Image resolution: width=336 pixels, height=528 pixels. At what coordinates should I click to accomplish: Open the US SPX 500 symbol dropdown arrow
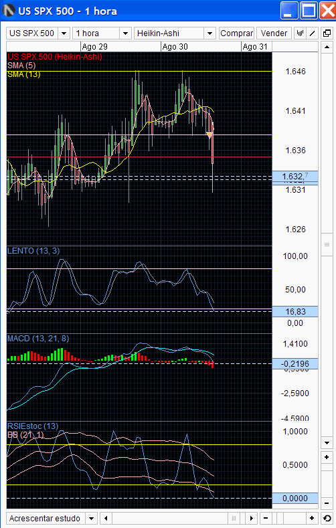click(x=64, y=33)
